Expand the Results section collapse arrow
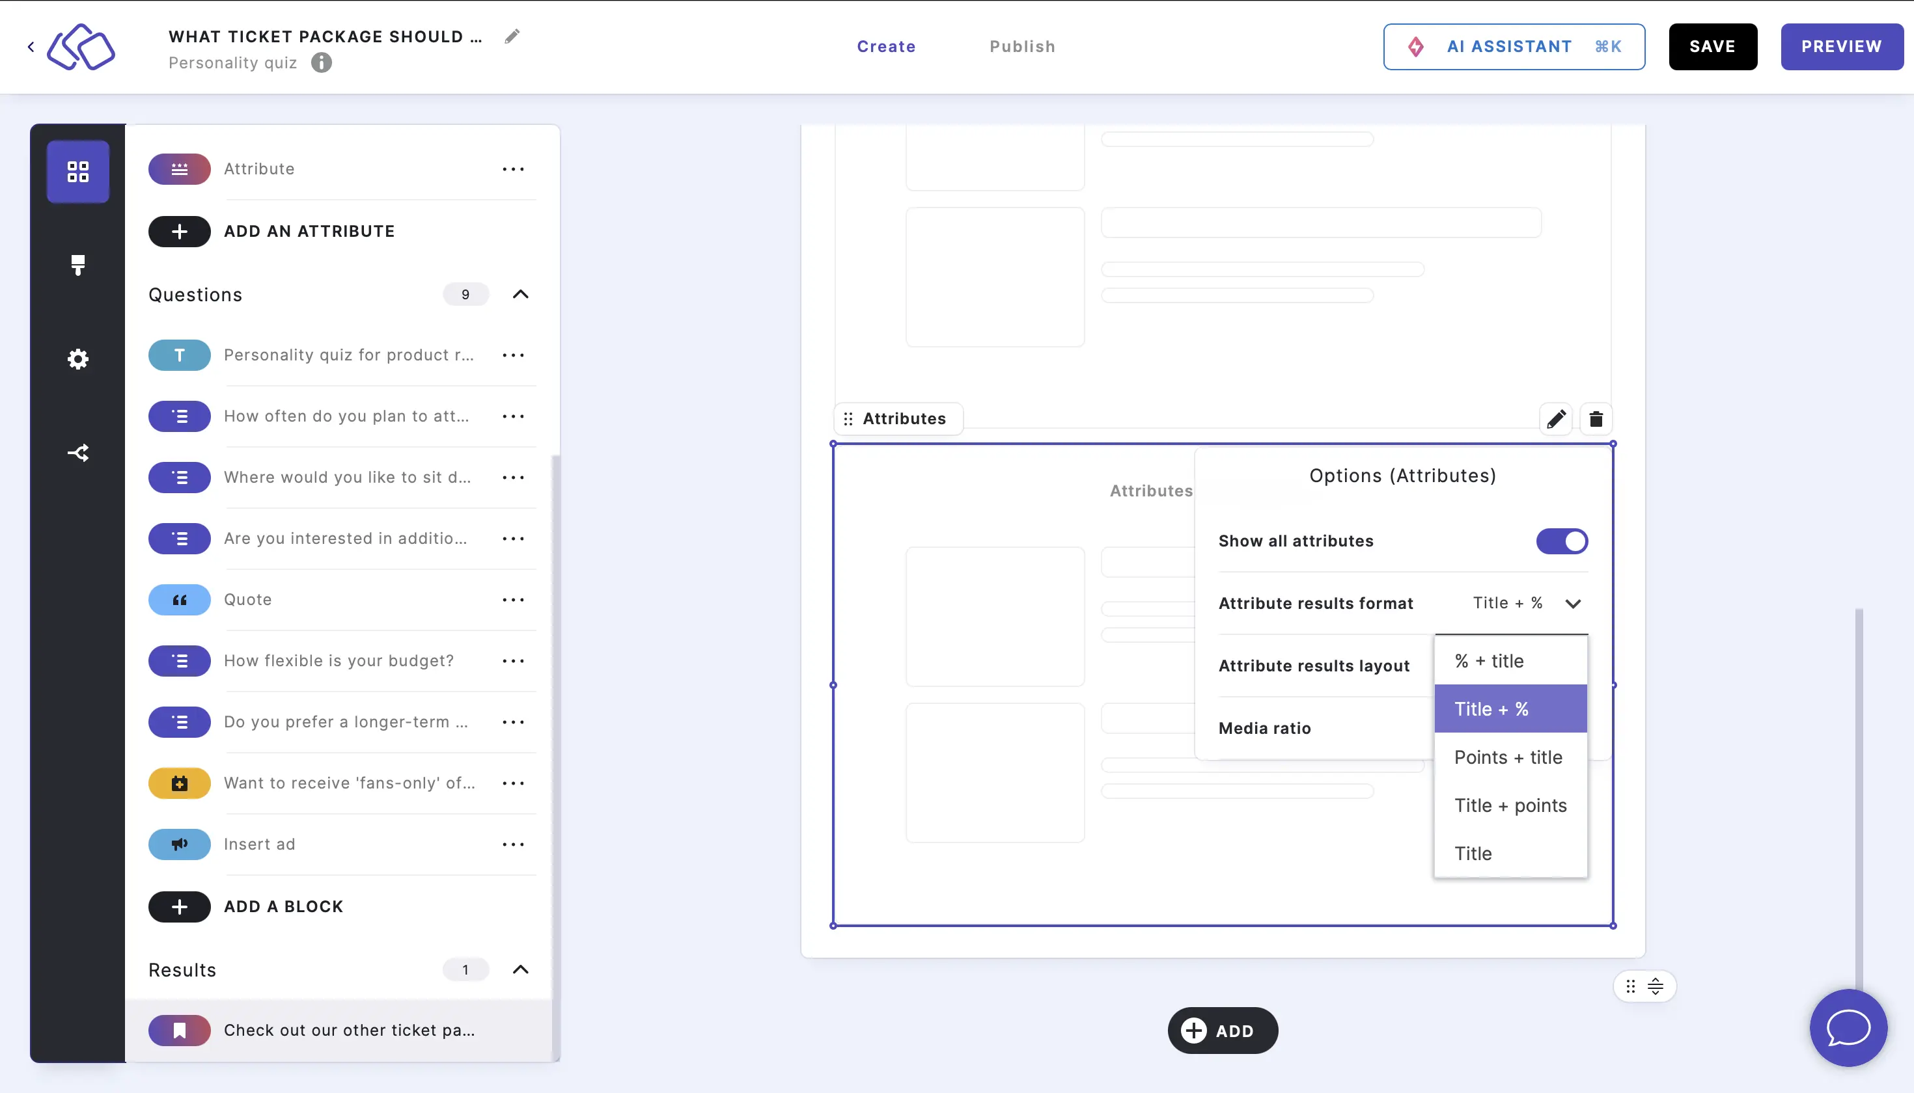 (x=522, y=968)
